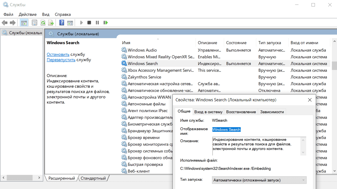Toggle the action pane toolbar icon

tap(70, 23)
